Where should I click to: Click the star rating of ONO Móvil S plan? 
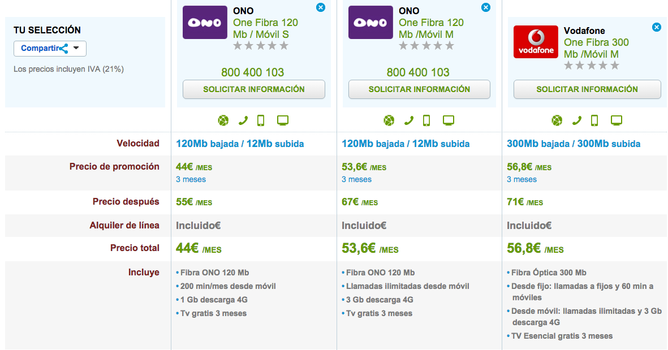click(261, 46)
